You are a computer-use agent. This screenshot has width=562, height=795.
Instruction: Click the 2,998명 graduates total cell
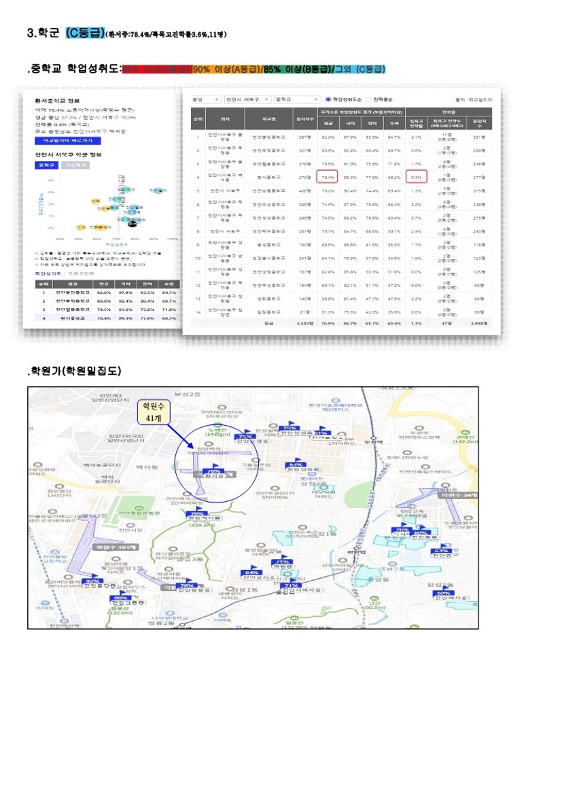(x=479, y=323)
